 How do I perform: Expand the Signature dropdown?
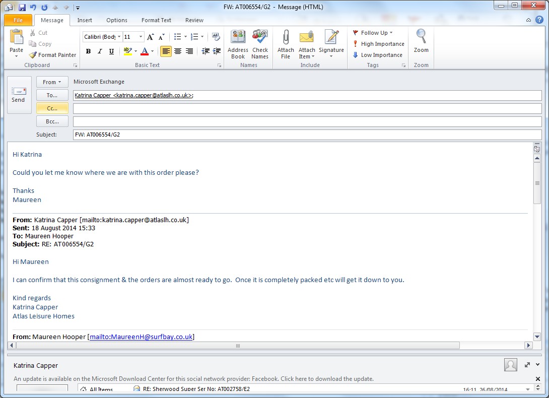tap(331, 56)
